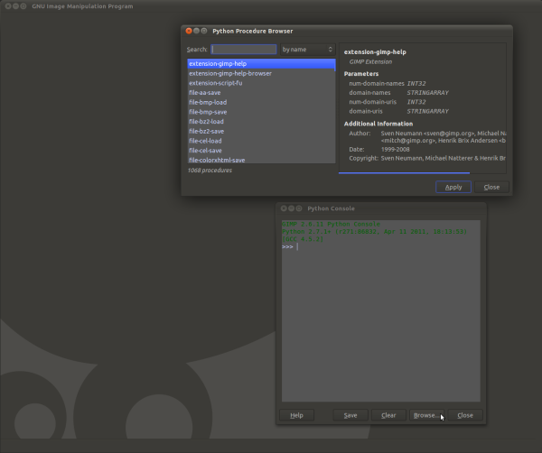
Task: Select file-bz2-load procedure
Action: (261, 122)
